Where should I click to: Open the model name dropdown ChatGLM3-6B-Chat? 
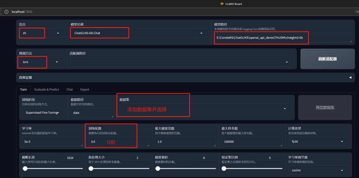[140, 33]
